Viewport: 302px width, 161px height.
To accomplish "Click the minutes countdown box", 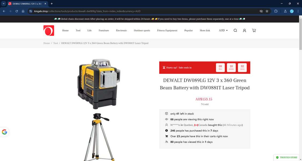I will point(231,67).
